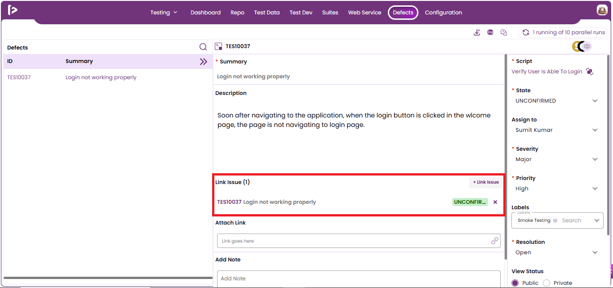Click the chain link icon in Attach Link
Viewport: 613px width, 288px height.
pos(495,241)
